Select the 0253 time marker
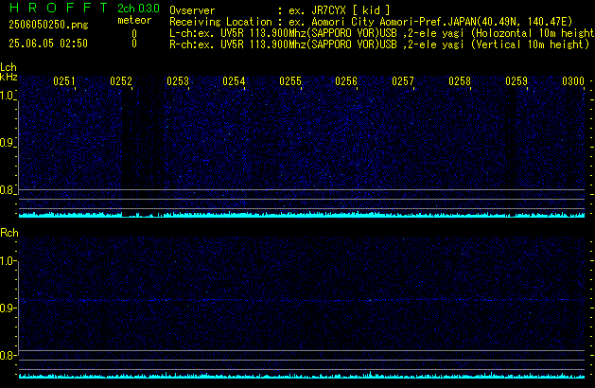 point(178,81)
